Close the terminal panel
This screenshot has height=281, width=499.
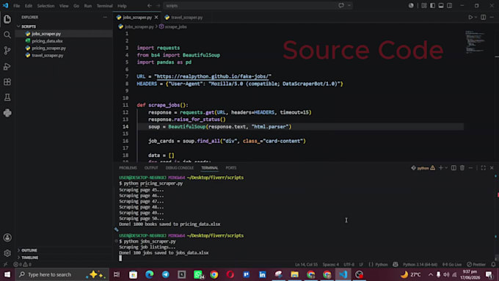(492, 168)
